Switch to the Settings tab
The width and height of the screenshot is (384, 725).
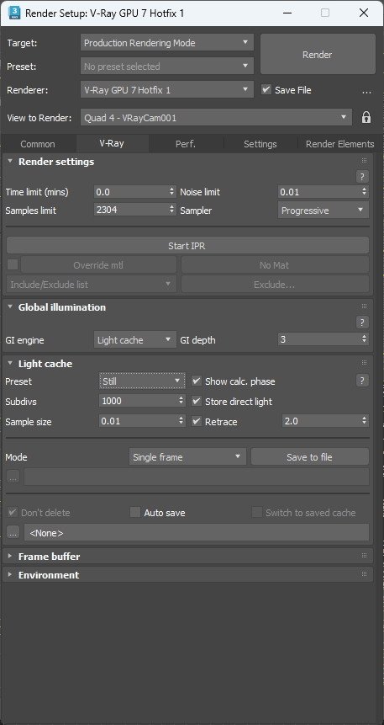pos(260,144)
